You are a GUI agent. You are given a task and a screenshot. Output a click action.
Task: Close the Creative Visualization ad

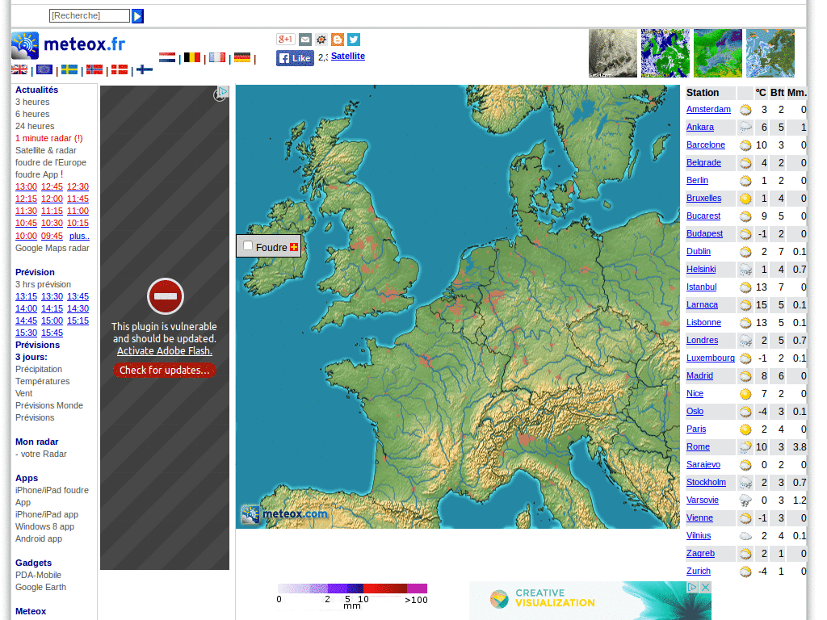(705, 587)
